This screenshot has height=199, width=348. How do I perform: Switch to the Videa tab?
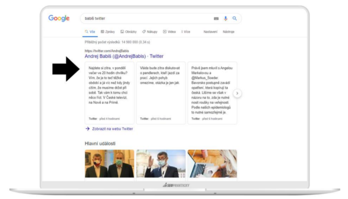169,32
